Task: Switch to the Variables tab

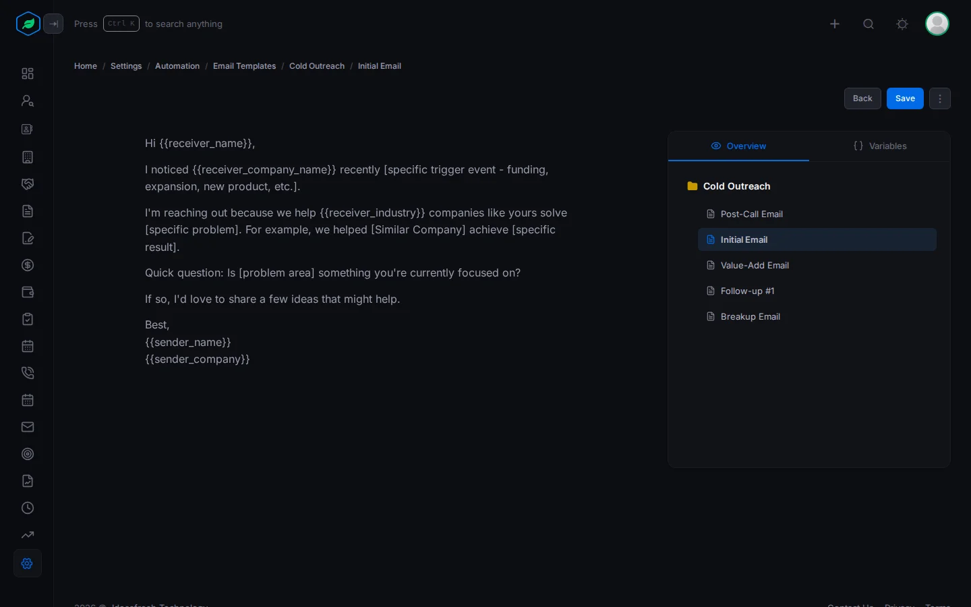Action: (x=880, y=146)
